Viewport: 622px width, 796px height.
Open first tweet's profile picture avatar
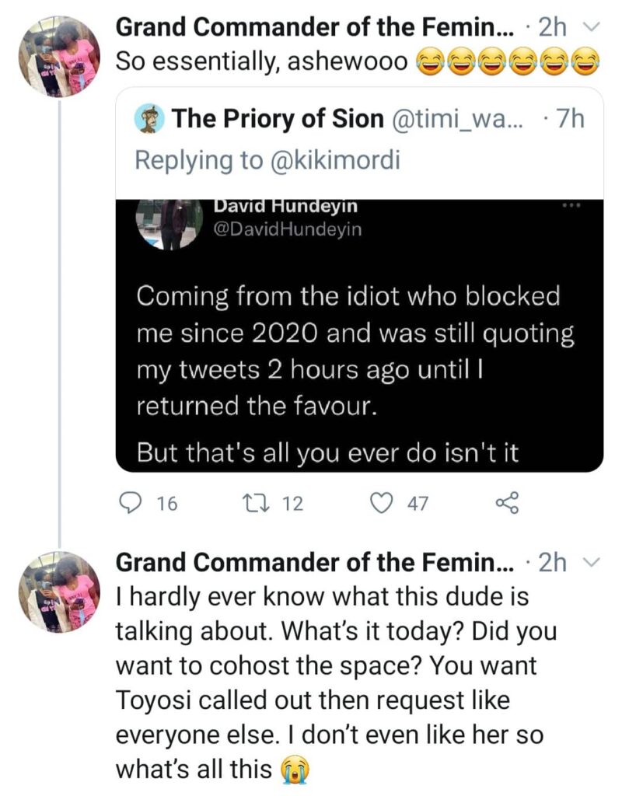[x=60, y=56]
